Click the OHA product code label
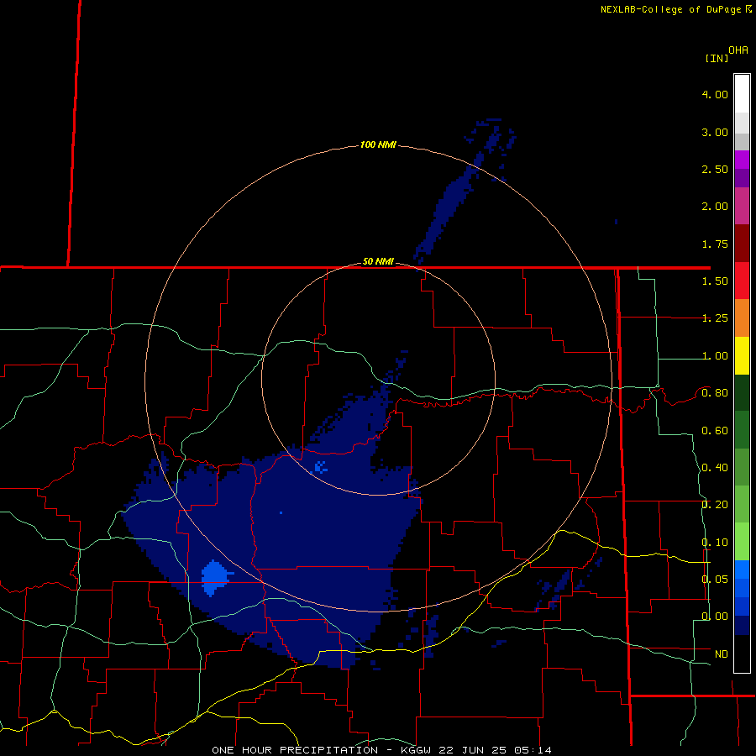756x756 pixels. click(x=738, y=50)
